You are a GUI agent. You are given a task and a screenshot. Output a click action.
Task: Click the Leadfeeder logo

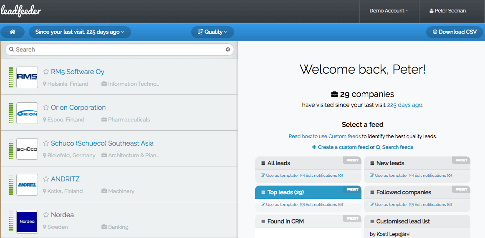[20, 11]
